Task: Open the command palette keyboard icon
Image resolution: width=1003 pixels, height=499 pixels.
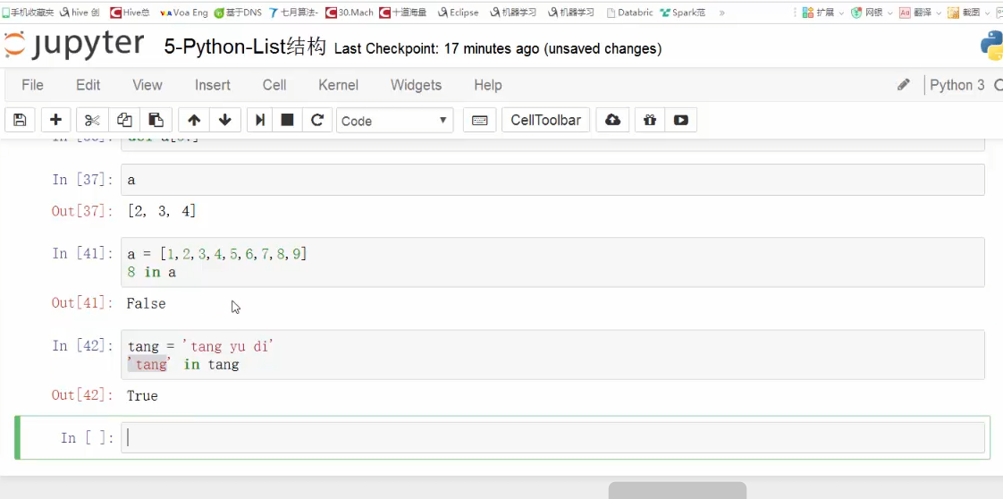Action: pyautogui.click(x=480, y=120)
